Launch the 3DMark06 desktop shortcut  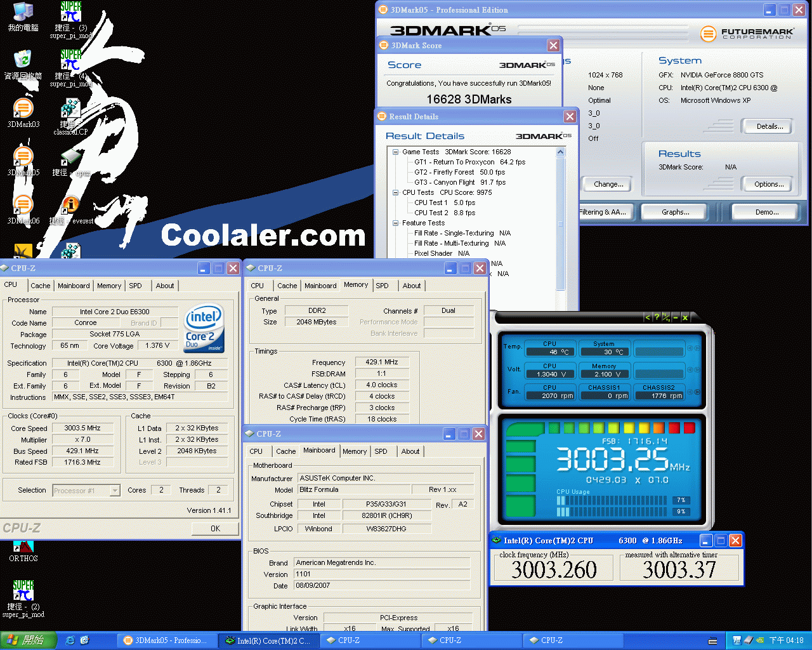pyautogui.click(x=23, y=209)
